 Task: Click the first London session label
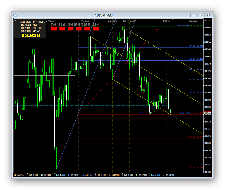[112, 21]
